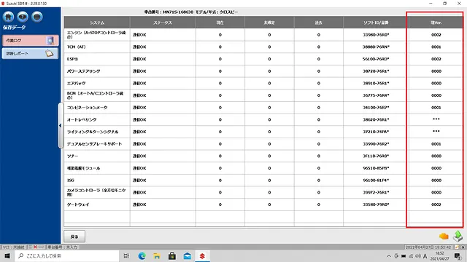Click the ステータス column header
This screenshot has height=262, width=467.
[163, 23]
